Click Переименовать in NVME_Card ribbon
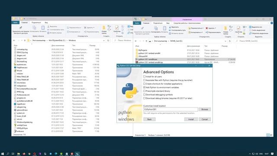The width and height of the screenshot is (277, 156). tap(213, 32)
